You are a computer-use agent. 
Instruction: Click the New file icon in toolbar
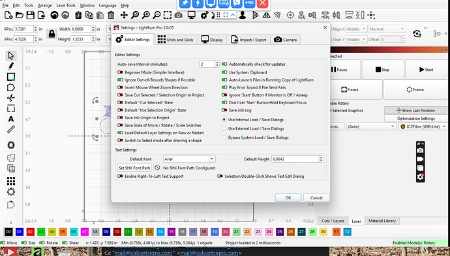pos(8,15)
